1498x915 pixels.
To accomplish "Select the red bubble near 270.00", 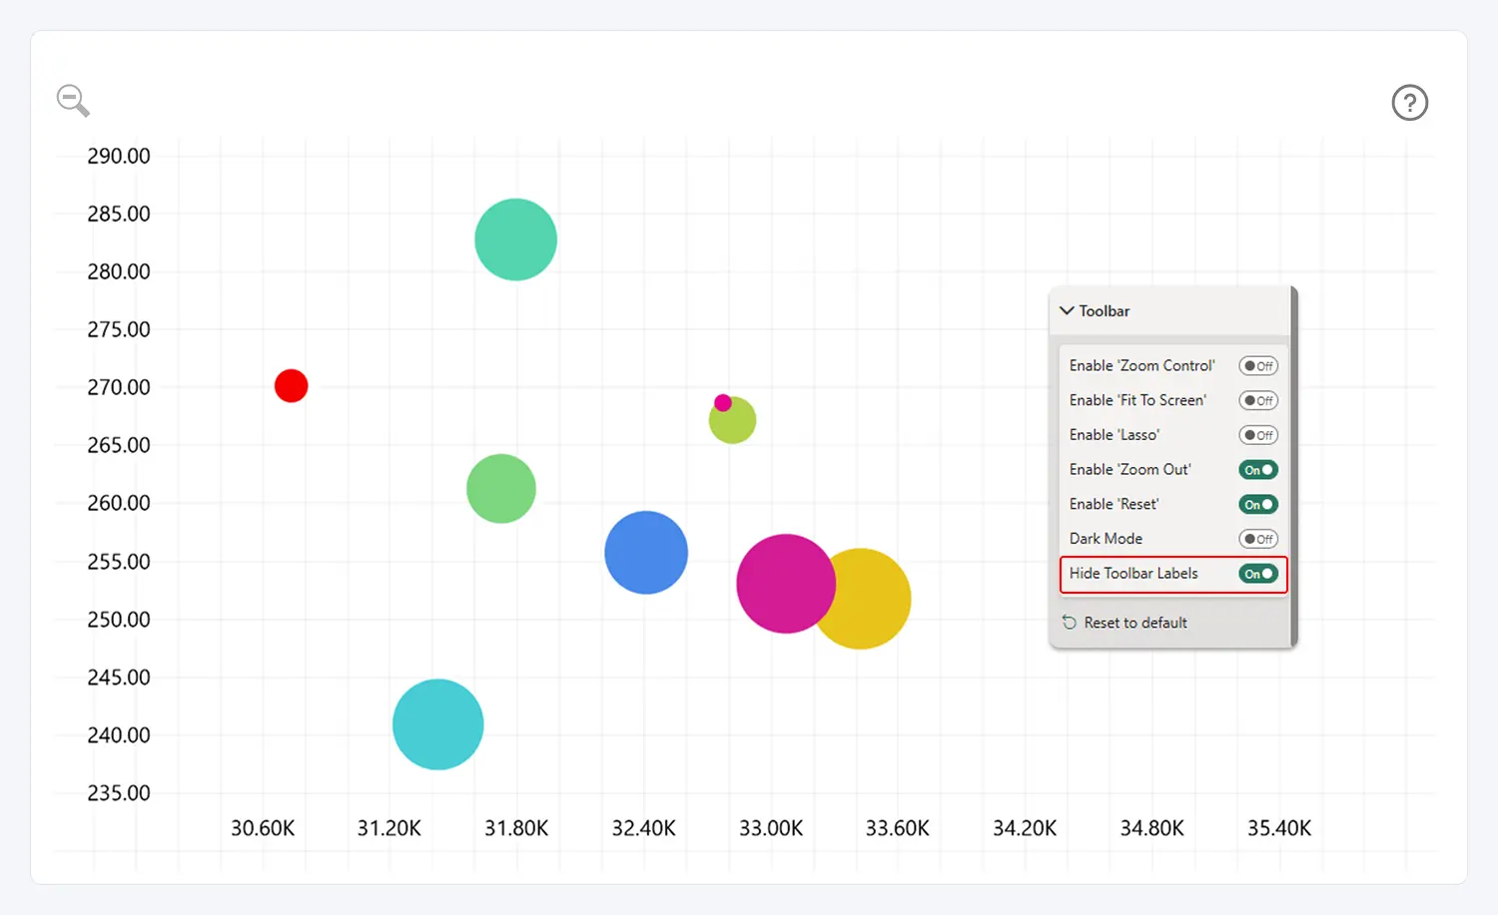I will point(291,385).
